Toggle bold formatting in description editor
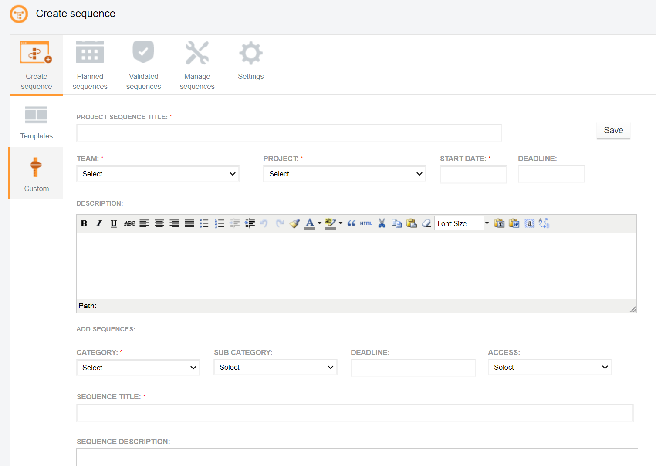The width and height of the screenshot is (656, 466). (x=84, y=223)
